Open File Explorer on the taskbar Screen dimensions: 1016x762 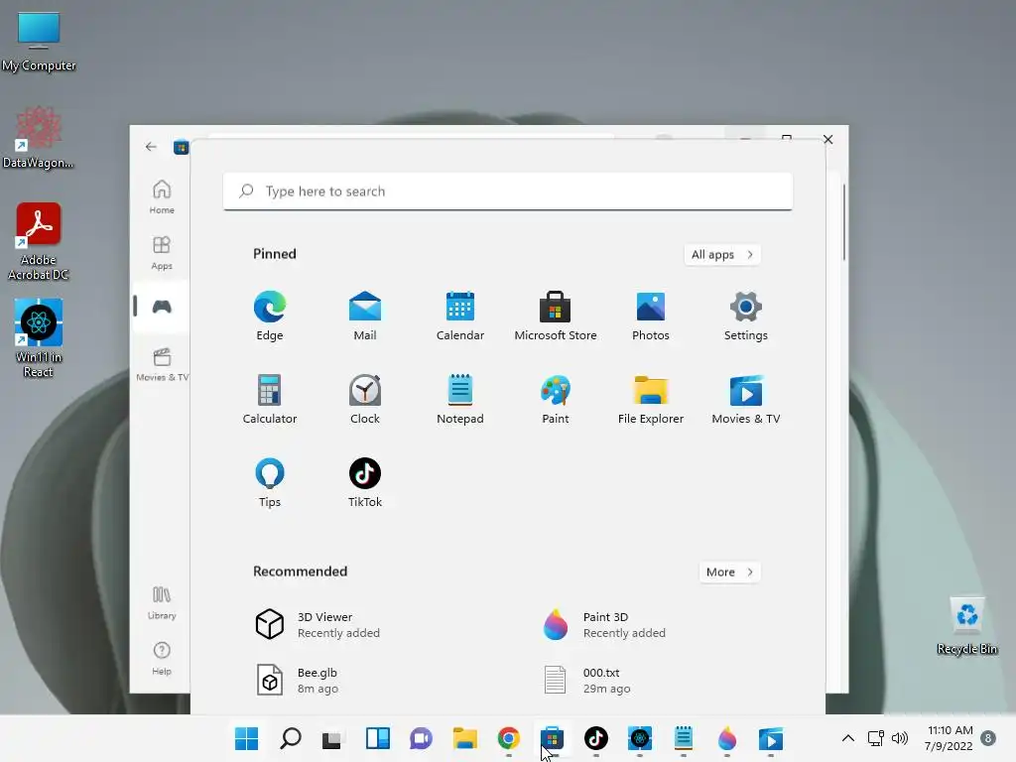tap(464, 738)
